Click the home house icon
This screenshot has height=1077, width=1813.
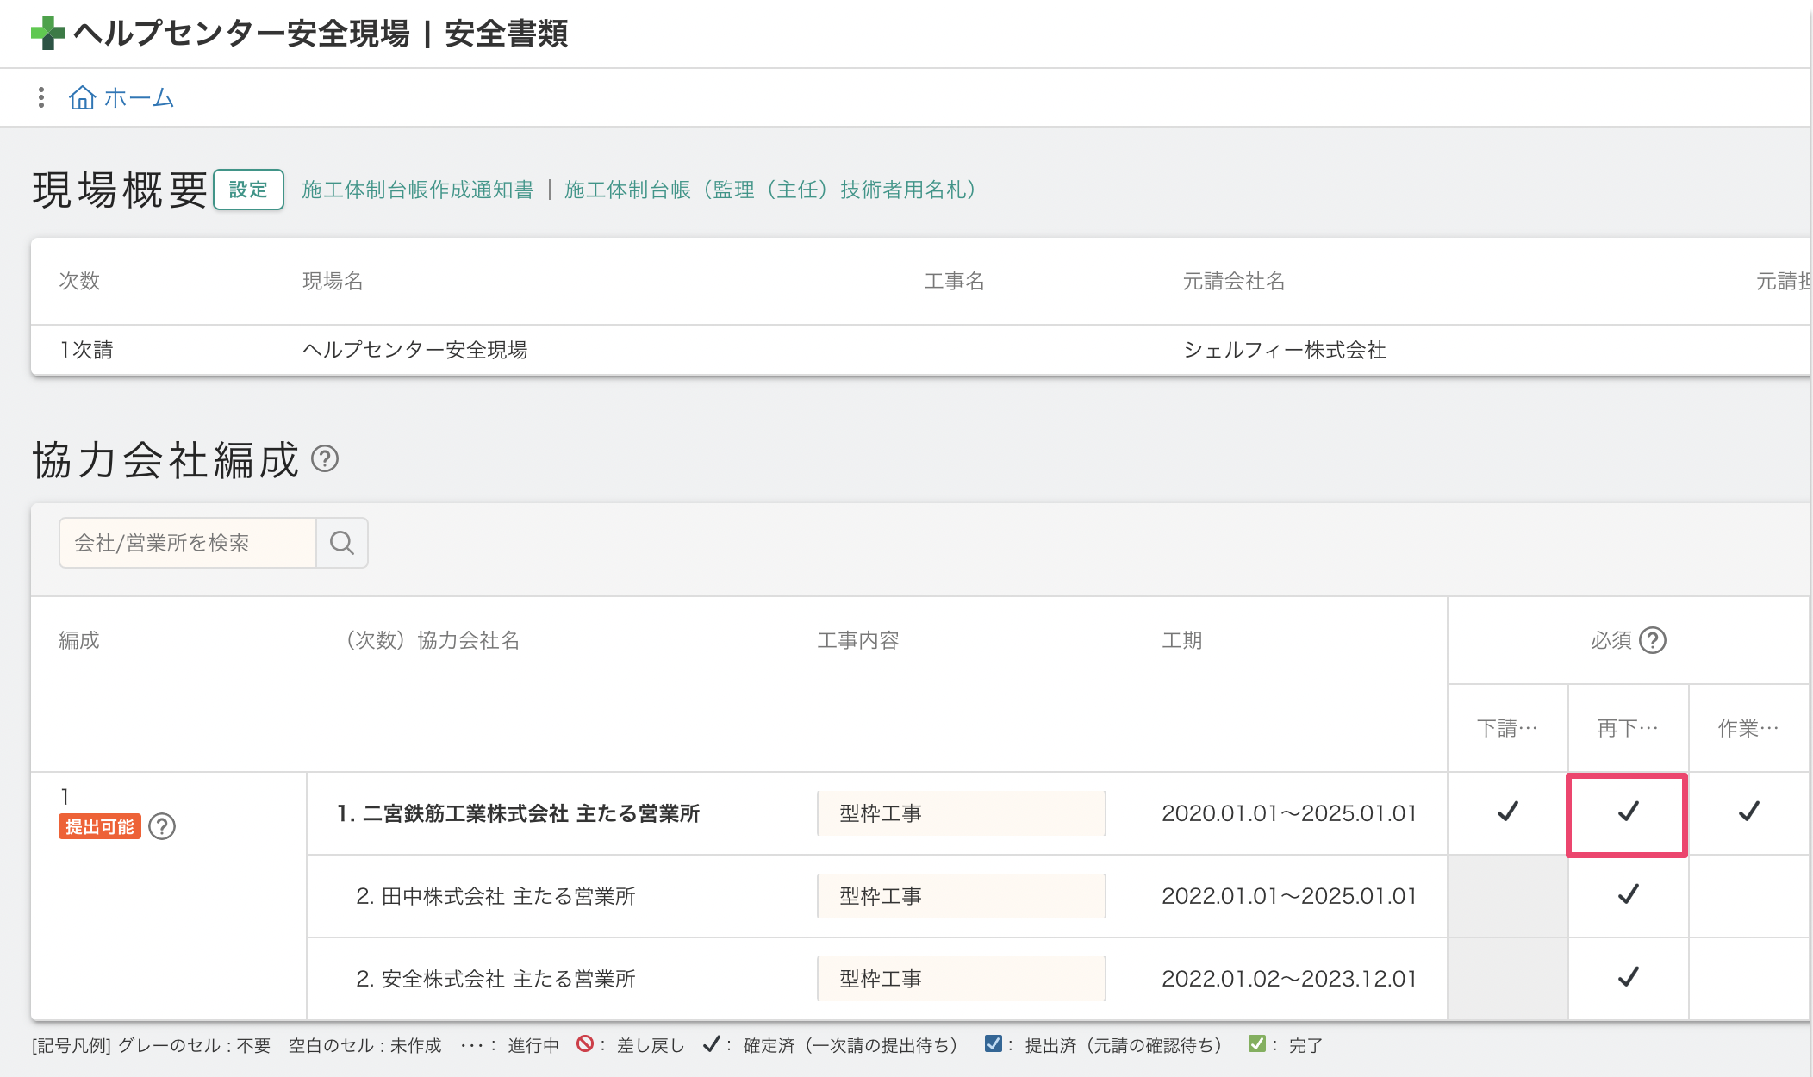click(82, 97)
